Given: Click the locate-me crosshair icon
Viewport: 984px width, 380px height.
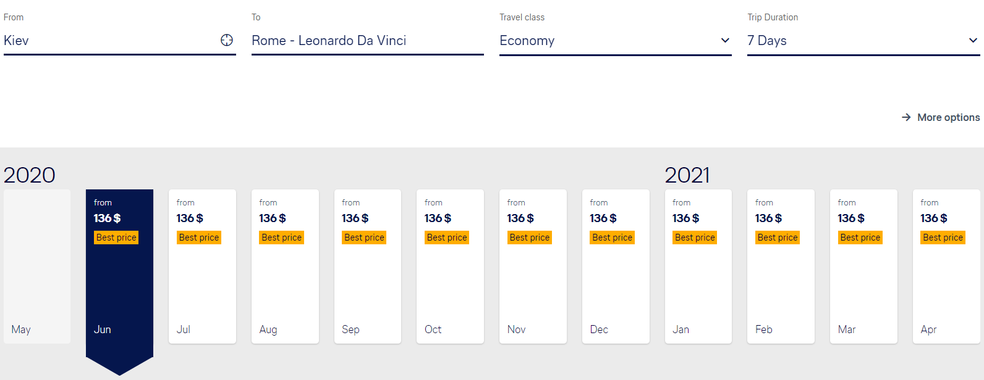Looking at the screenshot, I should coord(227,40).
